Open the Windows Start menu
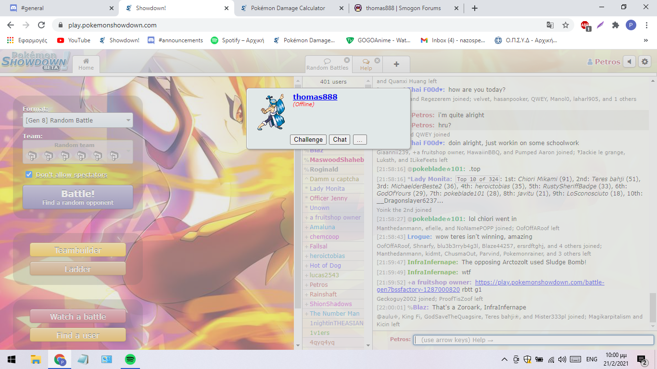This screenshot has height=369, width=657. click(x=12, y=359)
